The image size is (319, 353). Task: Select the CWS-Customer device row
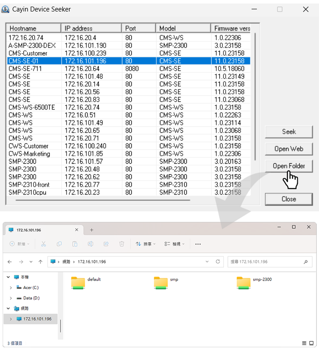coord(128,146)
